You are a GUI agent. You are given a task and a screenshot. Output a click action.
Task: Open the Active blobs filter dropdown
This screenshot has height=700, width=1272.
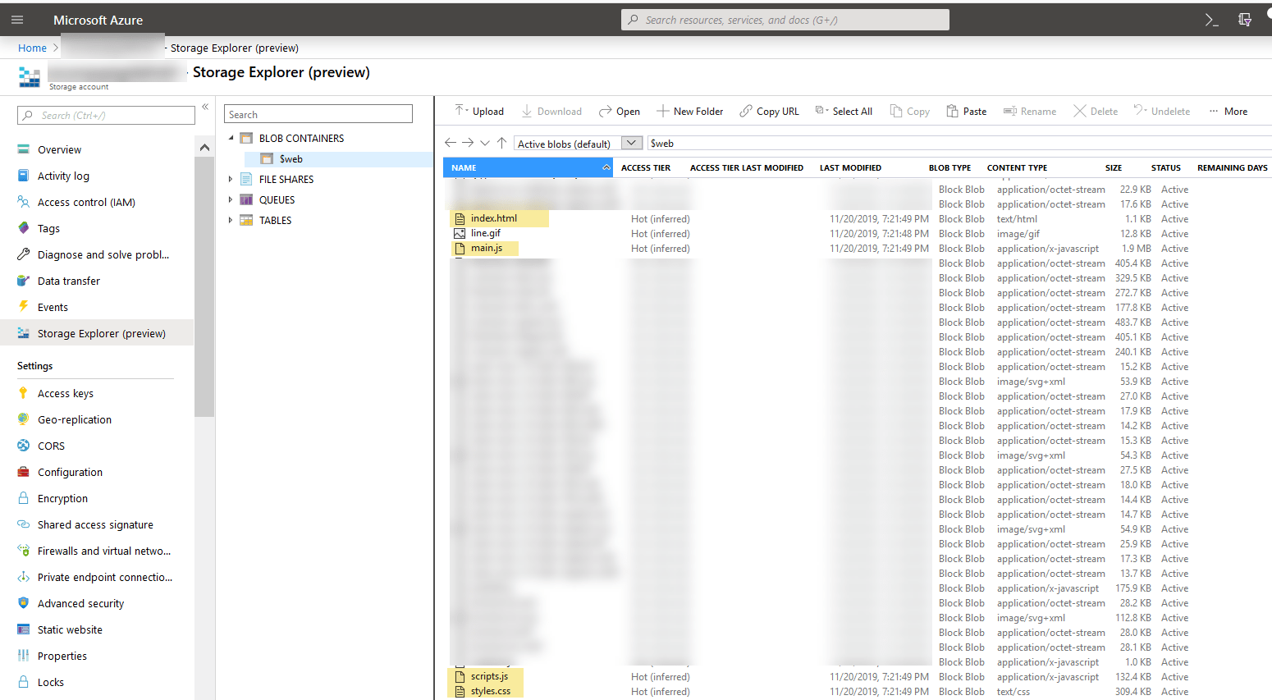(631, 143)
